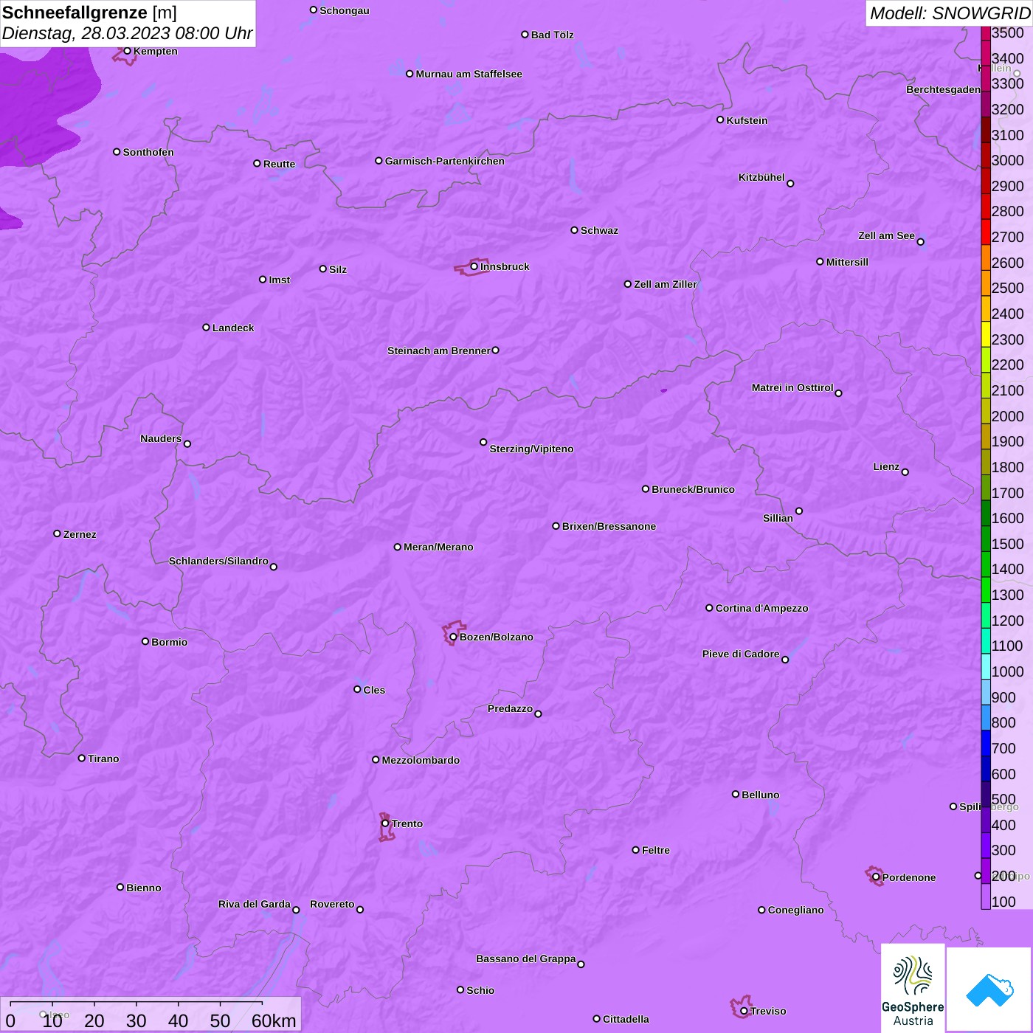Click the cyan legend swatch at 1000
This screenshot has height=1033, width=1033.
[x=986, y=666]
